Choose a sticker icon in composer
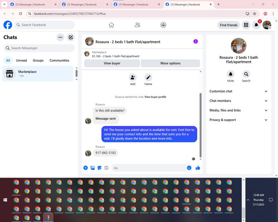278x222 pixels. tap(100, 168)
